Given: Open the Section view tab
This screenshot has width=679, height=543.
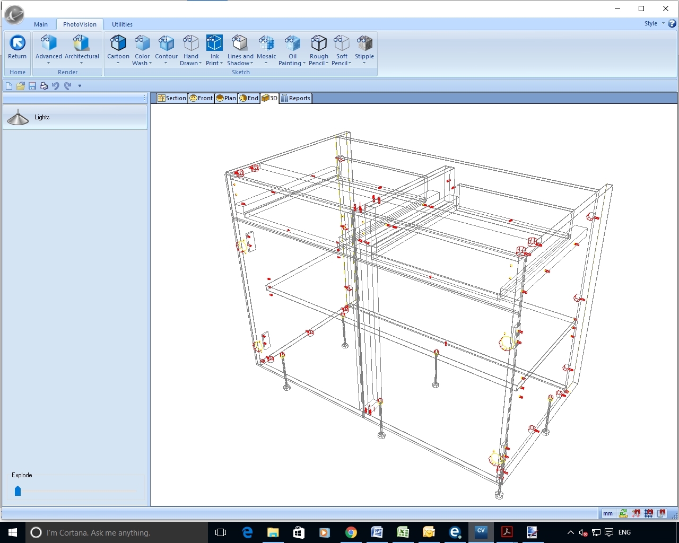Looking at the screenshot, I should 172,98.
